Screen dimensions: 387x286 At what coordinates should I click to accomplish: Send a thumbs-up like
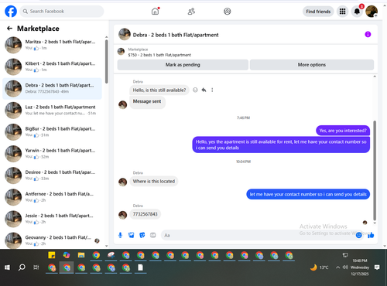point(371,235)
